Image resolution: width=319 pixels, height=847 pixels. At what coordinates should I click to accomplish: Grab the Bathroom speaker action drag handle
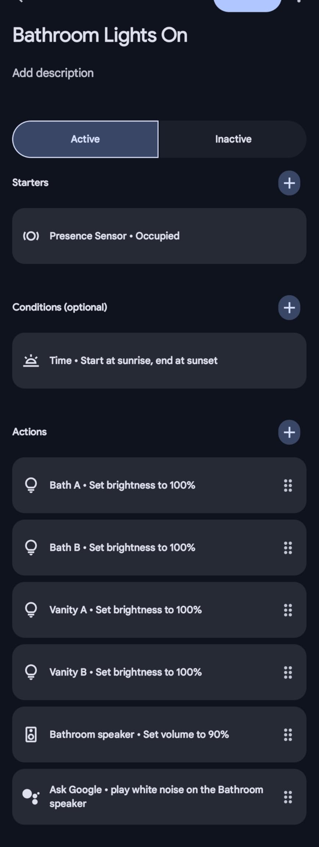(288, 735)
